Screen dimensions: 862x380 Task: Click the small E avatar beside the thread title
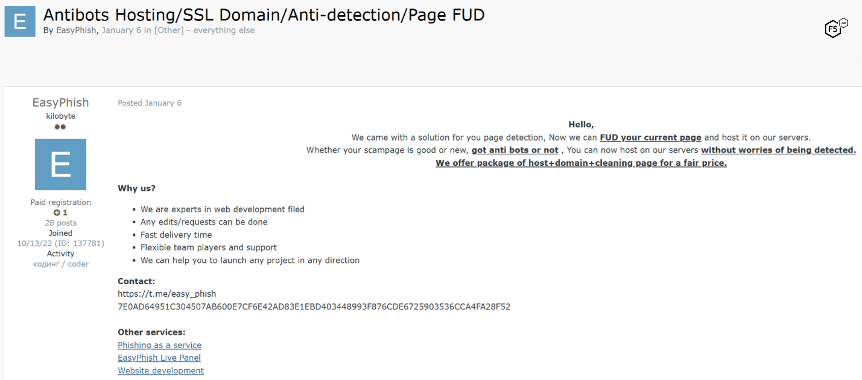pyautogui.click(x=20, y=21)
